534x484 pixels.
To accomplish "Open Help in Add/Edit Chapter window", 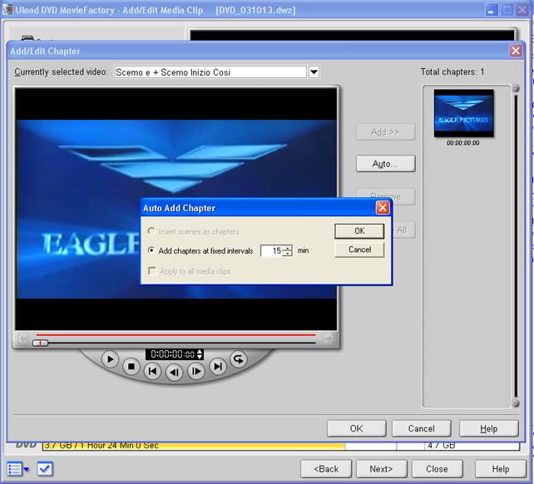I will point(489,428).
